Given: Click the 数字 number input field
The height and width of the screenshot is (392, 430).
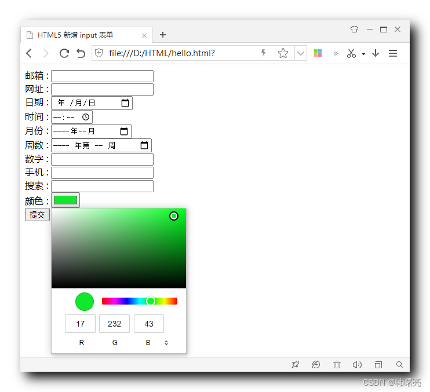Looking at the screenshot, I should (103, 159).
